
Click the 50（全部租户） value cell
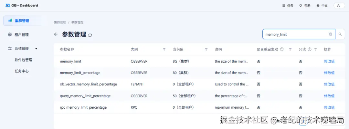(x=184, y=96)
